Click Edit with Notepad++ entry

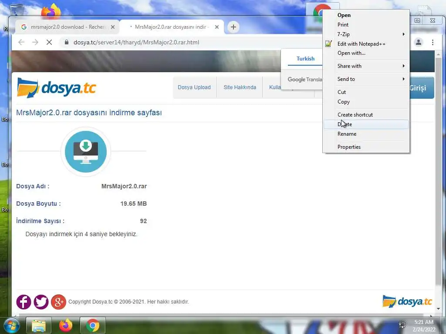(x=366, y=44)
